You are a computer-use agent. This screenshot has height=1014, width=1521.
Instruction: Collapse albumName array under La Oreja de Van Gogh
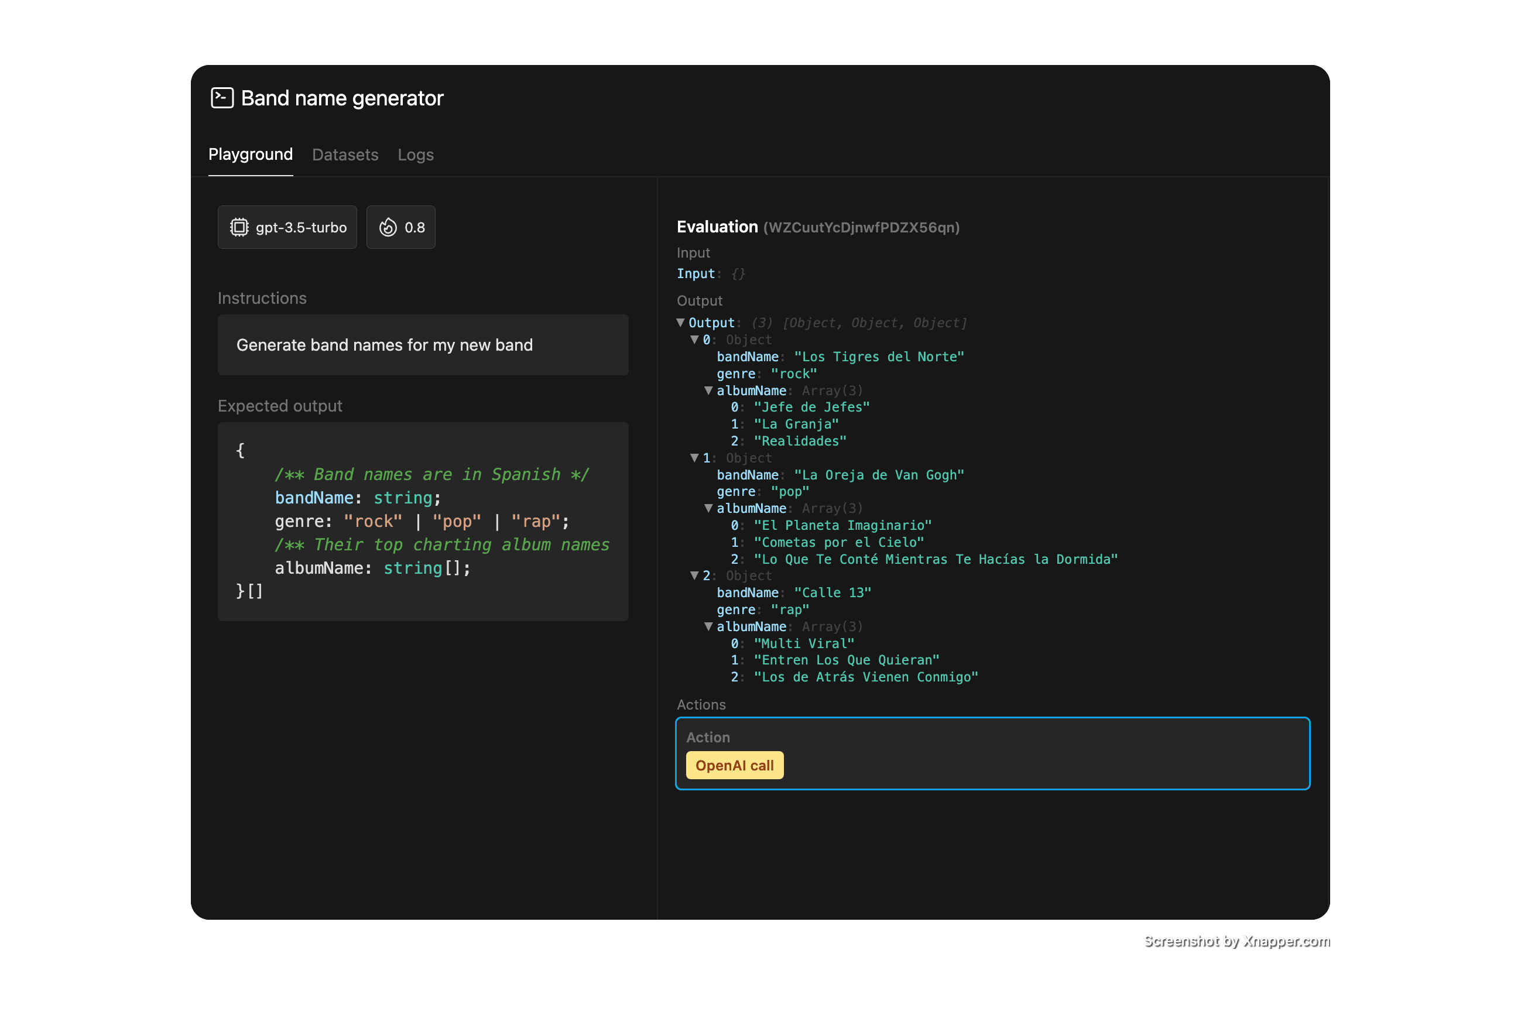[709, 508]
